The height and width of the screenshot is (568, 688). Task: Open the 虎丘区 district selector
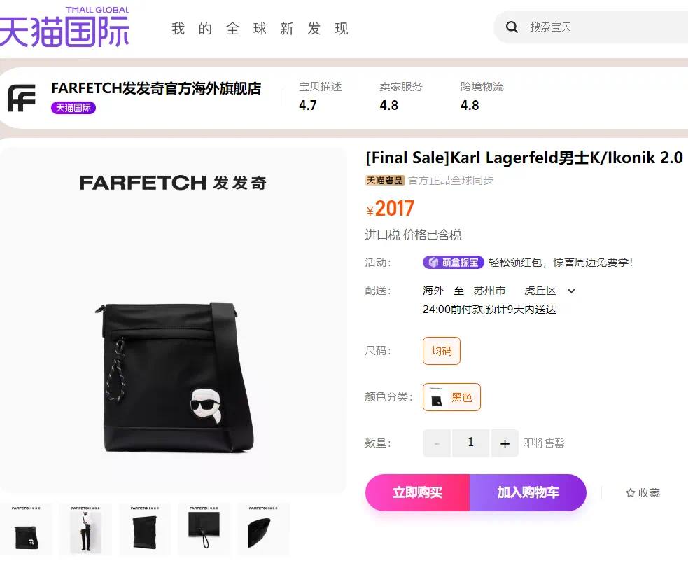(540, 291)
